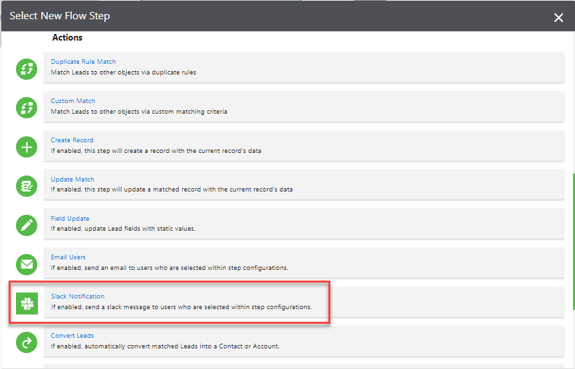Click the Update Match list-edit icon
575x369 pixels.
[x=27, y=186]
